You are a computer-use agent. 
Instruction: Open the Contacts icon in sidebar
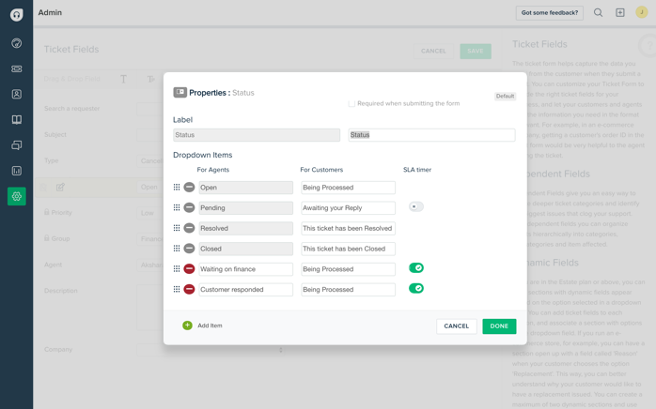coord(16,94)
